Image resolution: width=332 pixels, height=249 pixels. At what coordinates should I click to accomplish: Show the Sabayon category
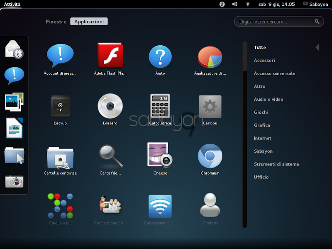tap(263, 151)
